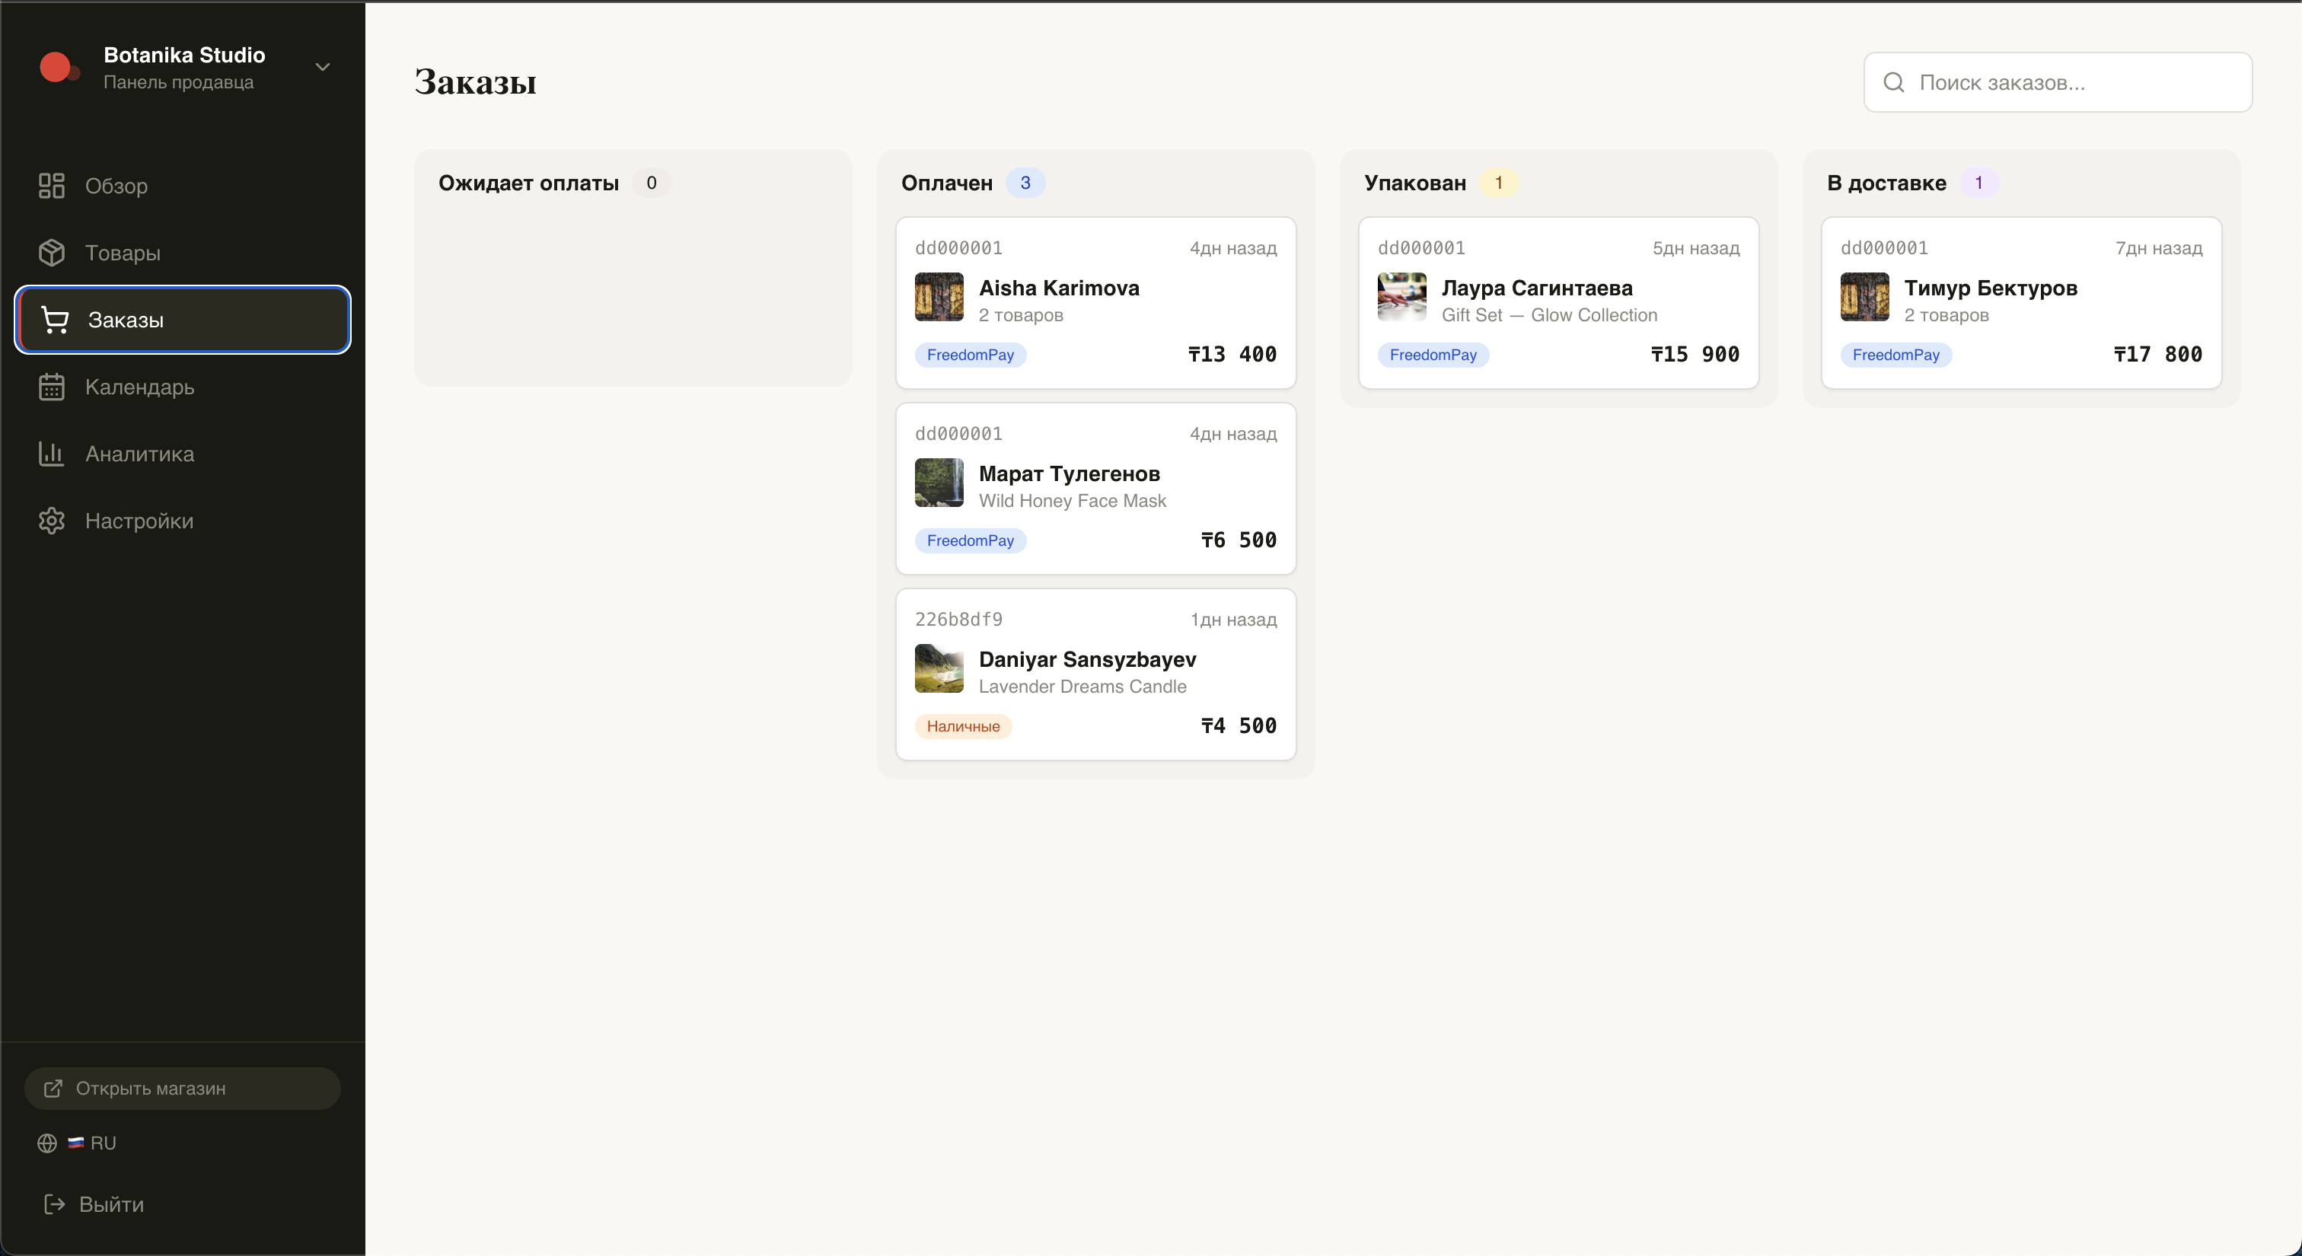Open Календарь from the sidebar
The height and width of the screenshot is (1256, 2302).
182,387
